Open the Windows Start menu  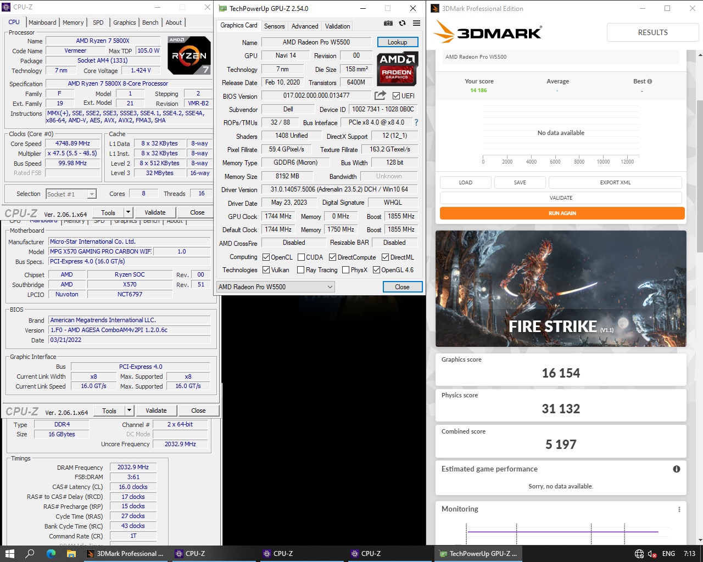(9, 554)
